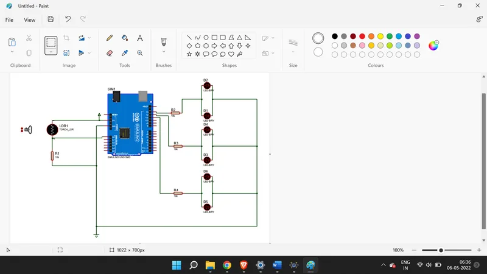Viewport: 487px width, 274px height.
Task: Pick the green colour swatch
Action: coord(390,37)
